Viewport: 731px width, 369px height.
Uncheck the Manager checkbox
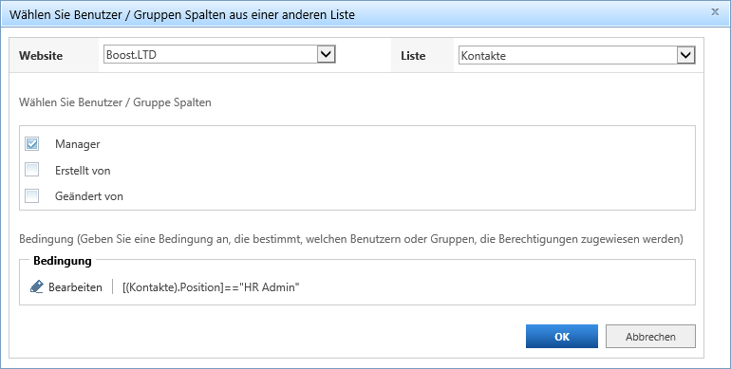pyautogui.click(x=31, y=144)
